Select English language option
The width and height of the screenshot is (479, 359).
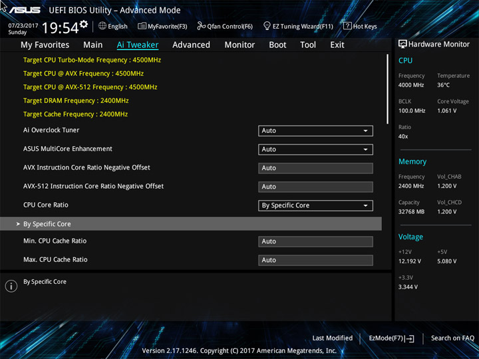118,26
